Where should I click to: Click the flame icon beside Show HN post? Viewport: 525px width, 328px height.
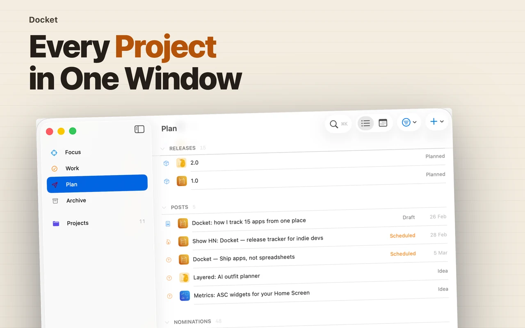tap(168, 242)
